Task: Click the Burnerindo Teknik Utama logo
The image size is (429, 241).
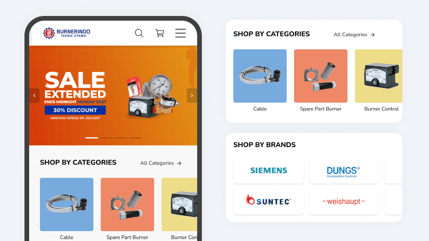Action: [x=67, y=33]
